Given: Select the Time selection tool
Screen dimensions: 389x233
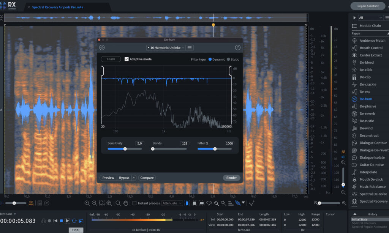Looking at the screenshot, I should [187, 203].
